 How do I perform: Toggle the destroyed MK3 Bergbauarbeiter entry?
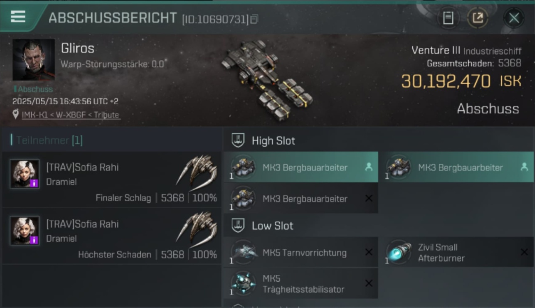[301, 198]
